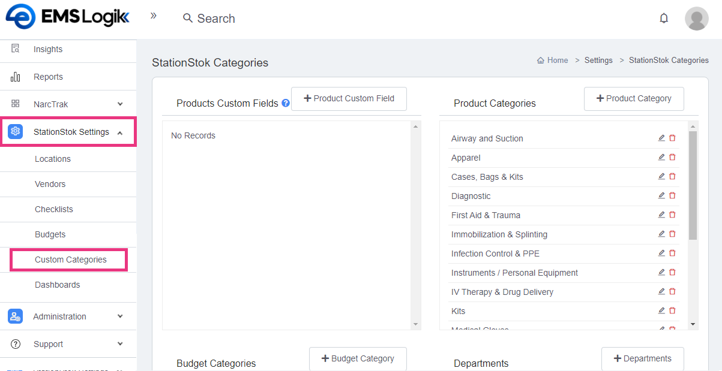The height and width of the screenshot is (371, 722).
Task: Click the StationStok Settings gear icon
Action: (16, 132)
